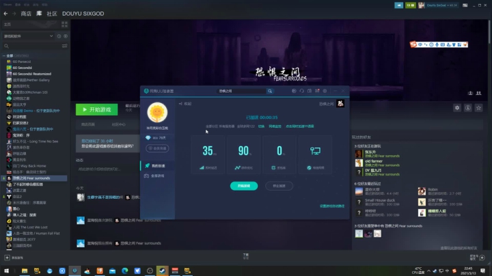Select Way Back Home in the library list
Screen dimensions: 492x276
(x=29, y=166)
